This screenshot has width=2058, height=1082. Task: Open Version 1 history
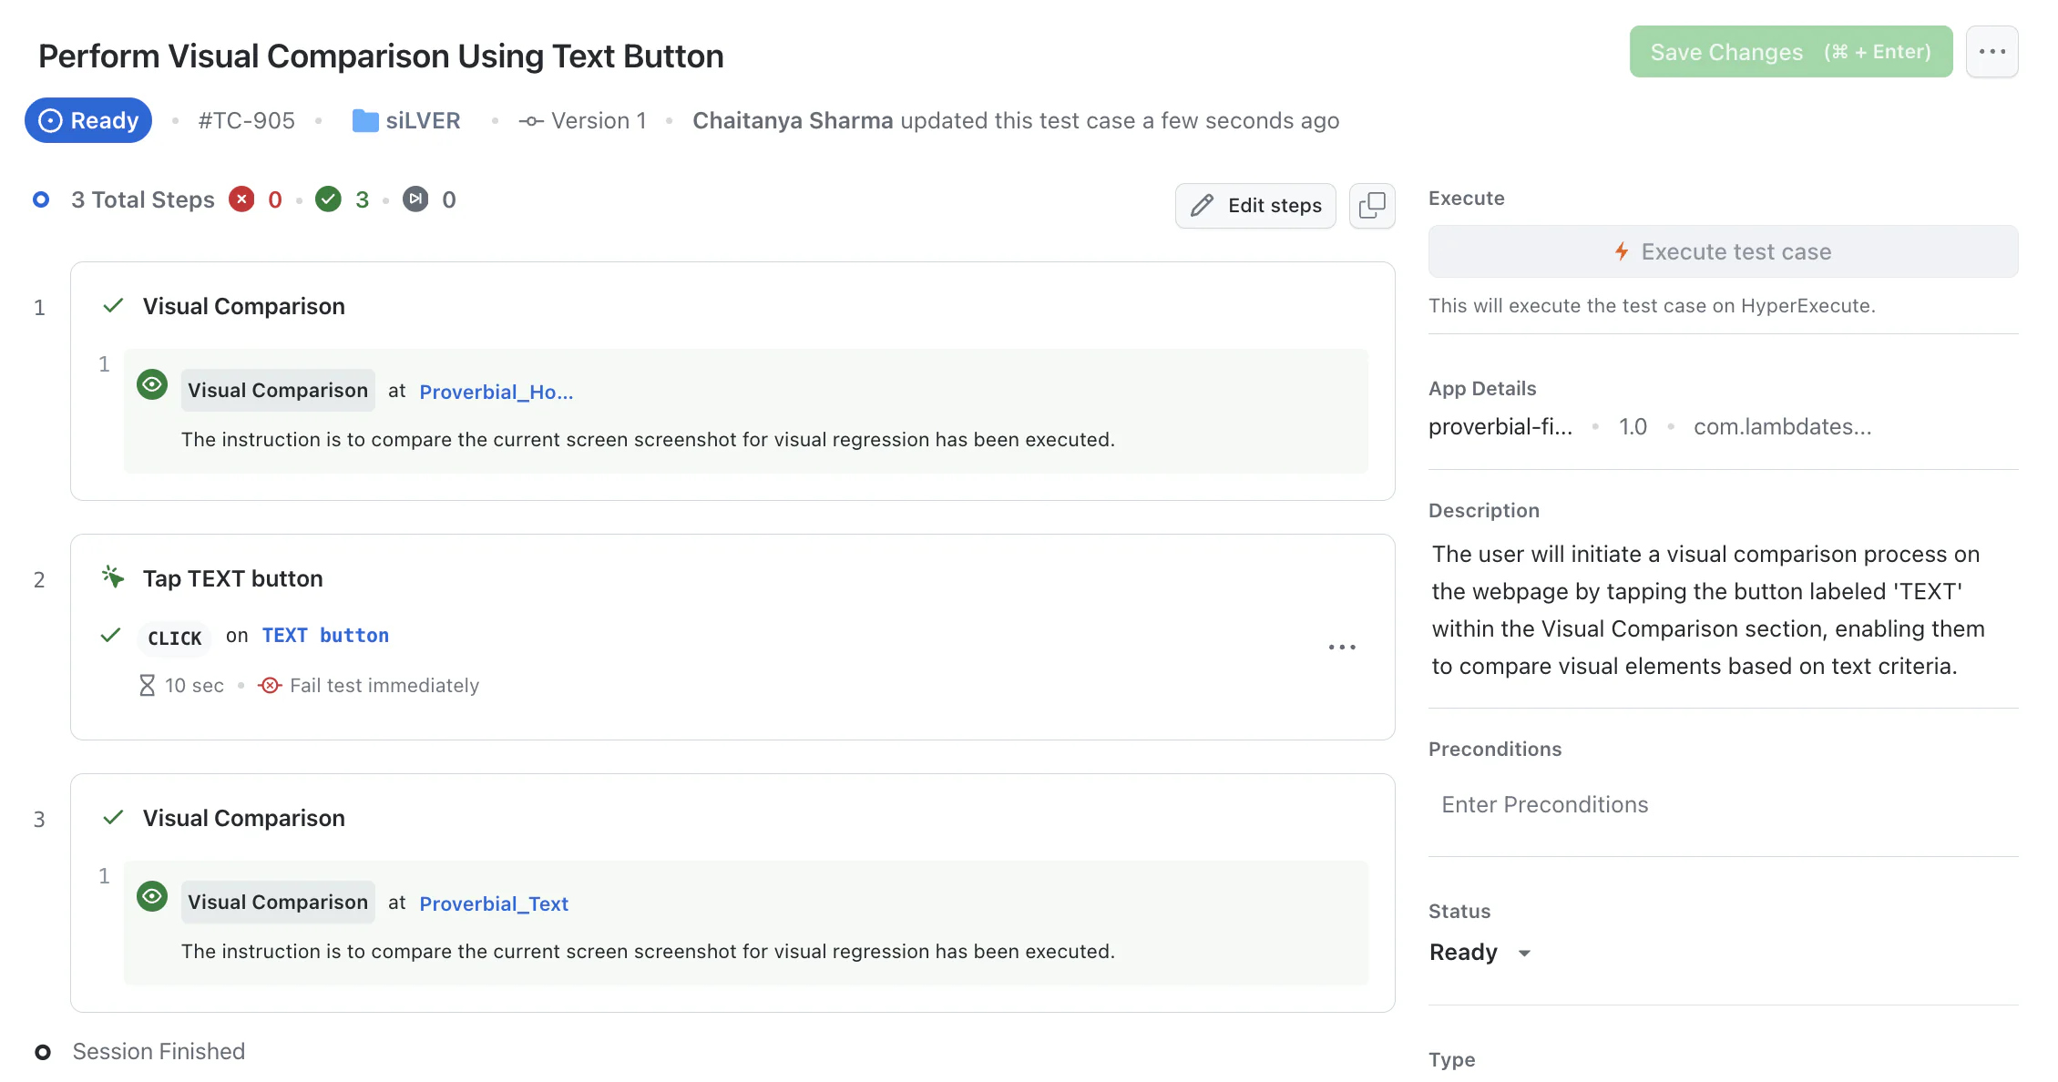pos(599,120)
